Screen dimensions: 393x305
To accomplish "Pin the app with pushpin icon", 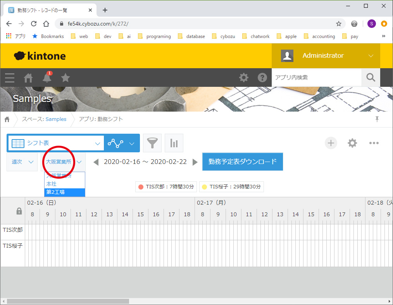I will [x=377, y=119].
